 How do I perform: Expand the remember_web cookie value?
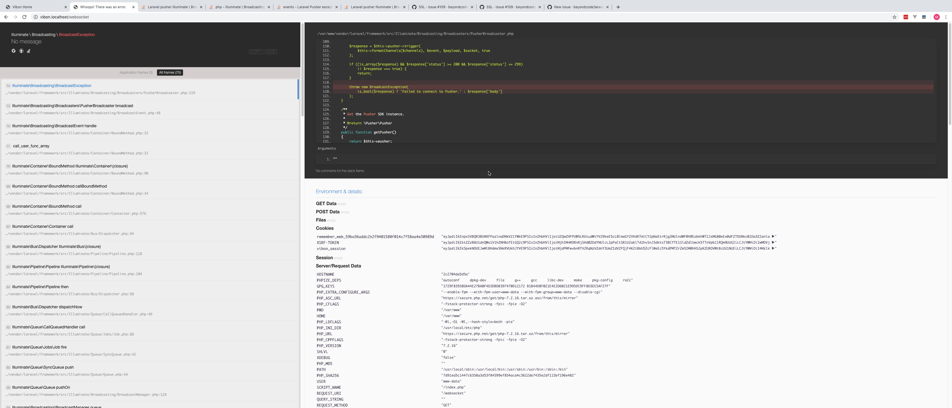point(773,237)
